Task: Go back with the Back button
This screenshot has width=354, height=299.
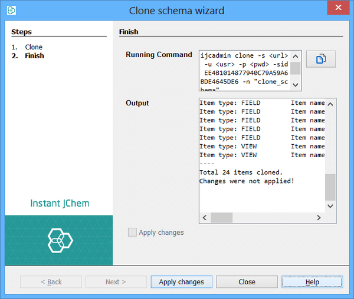Action: click(51, 282)
